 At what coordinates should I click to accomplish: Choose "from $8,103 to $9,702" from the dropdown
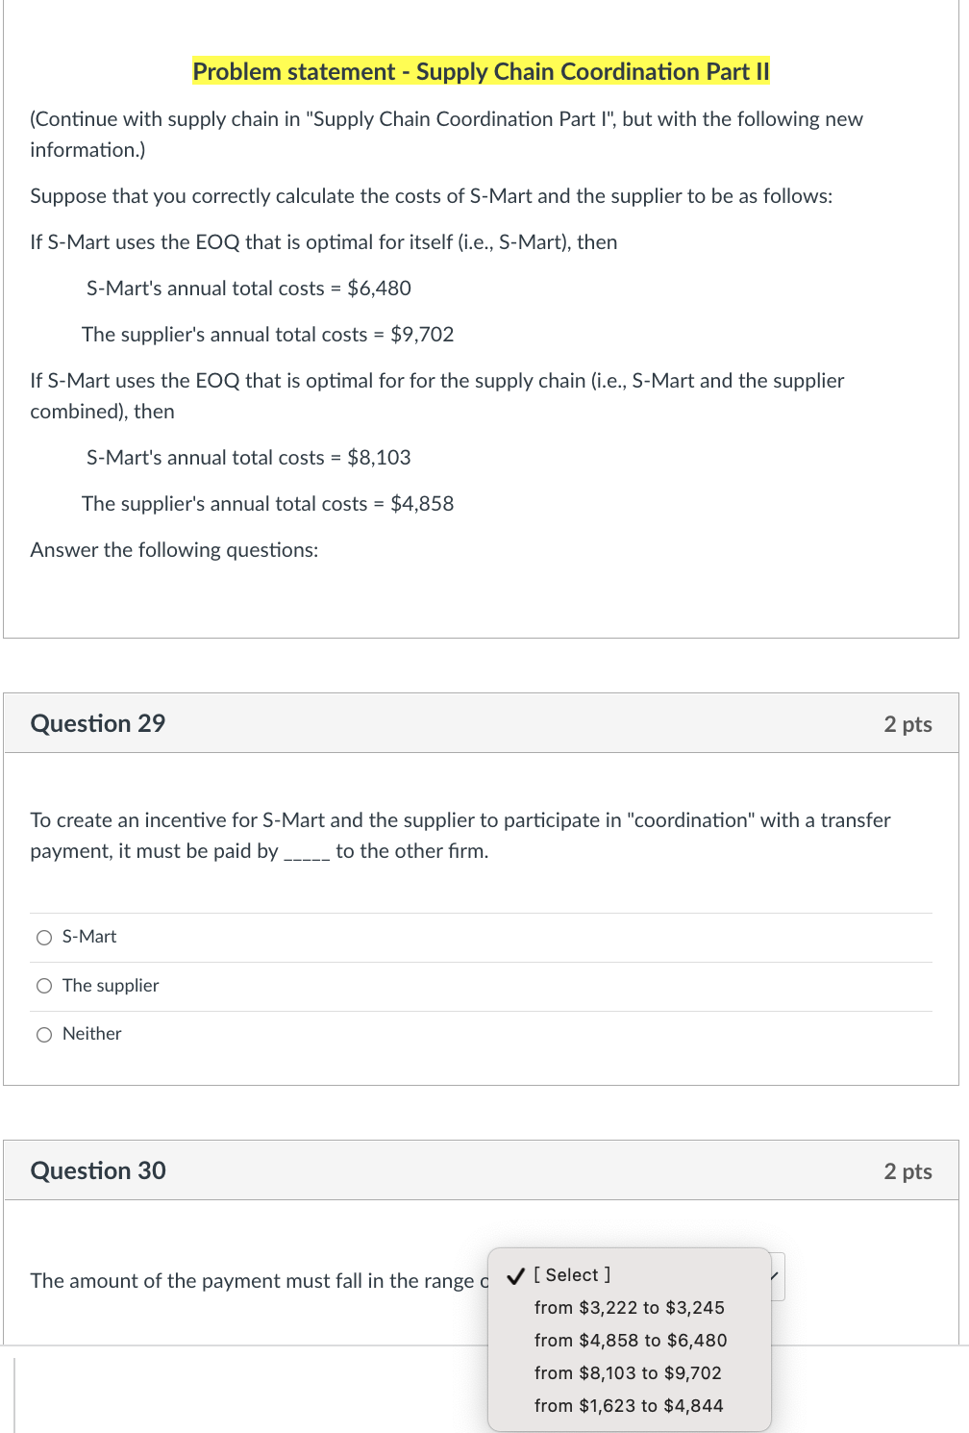coord(628,1372)
